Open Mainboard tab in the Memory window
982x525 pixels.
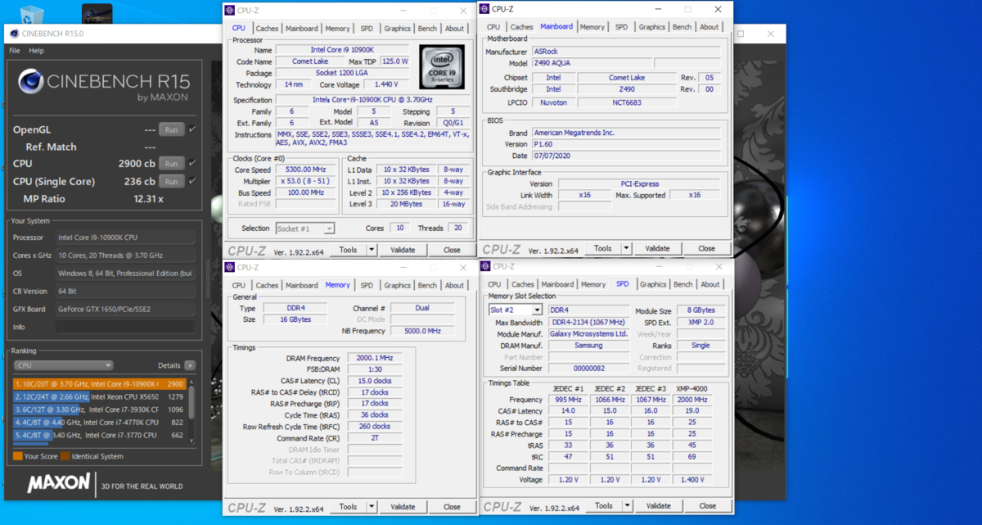(x=302, y=285)
